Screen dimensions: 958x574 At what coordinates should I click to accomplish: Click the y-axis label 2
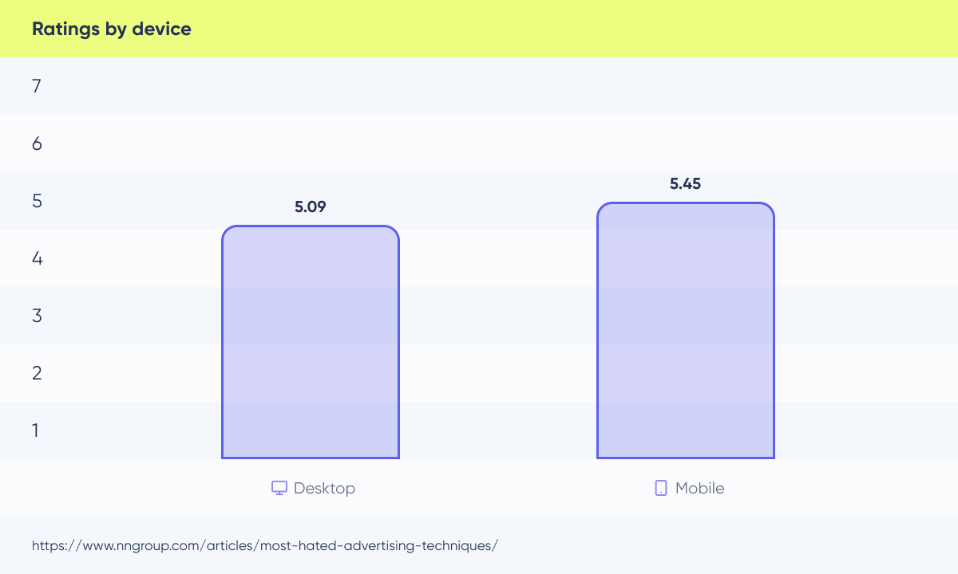pos(37,373)
